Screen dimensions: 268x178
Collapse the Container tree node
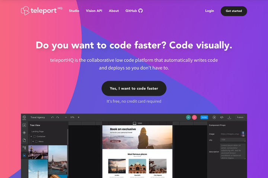click(31, 136)
